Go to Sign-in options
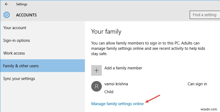Image resolution: width=220 pixels, height=112 pixels. click(x=17, y=41)
